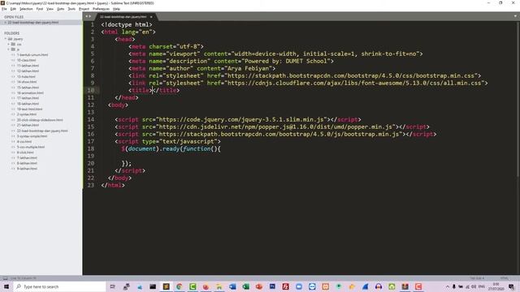Open Zoom from the taskbar
Screen dimensions: 520x292
[299, 286]
